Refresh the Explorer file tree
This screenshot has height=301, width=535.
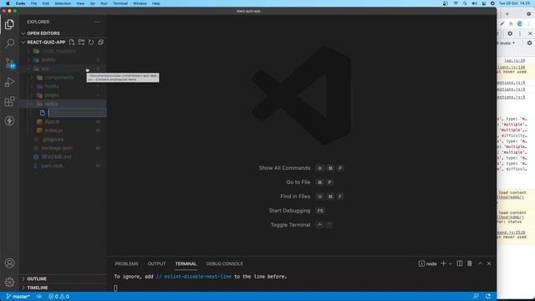(x=91, y=43)
